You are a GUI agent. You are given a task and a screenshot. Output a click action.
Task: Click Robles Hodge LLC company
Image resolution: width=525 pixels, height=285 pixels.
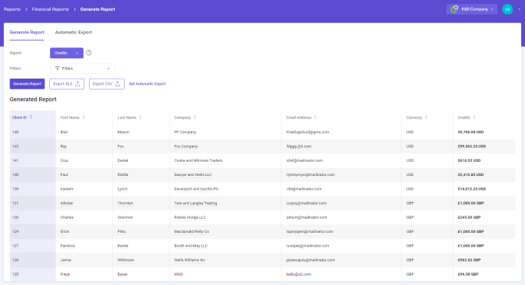tap(190, 217)
